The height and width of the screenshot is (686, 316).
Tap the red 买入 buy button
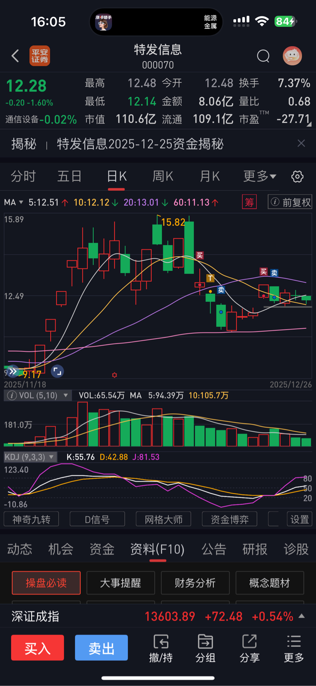coord(37,648)
